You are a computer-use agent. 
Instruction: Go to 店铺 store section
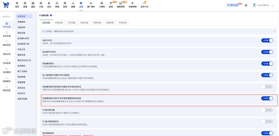25,5
